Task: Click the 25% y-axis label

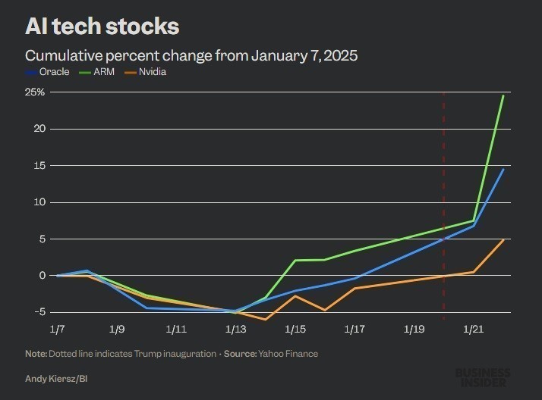Action: click(36, 92)
